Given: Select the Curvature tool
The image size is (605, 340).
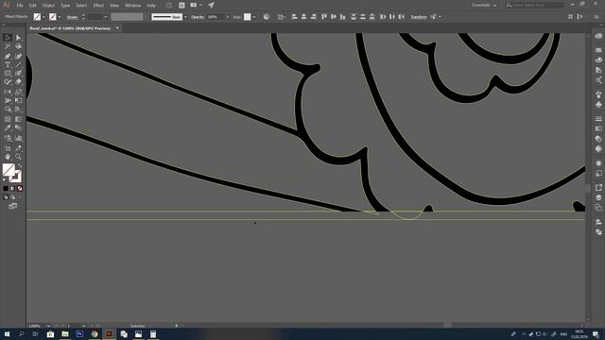Looking at the screenshot, I should click(x=18, y=57).
